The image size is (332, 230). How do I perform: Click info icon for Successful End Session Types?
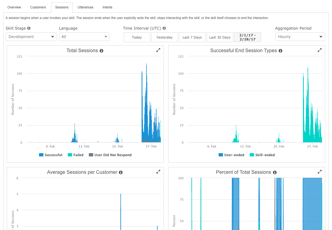(x=280, y=51)
